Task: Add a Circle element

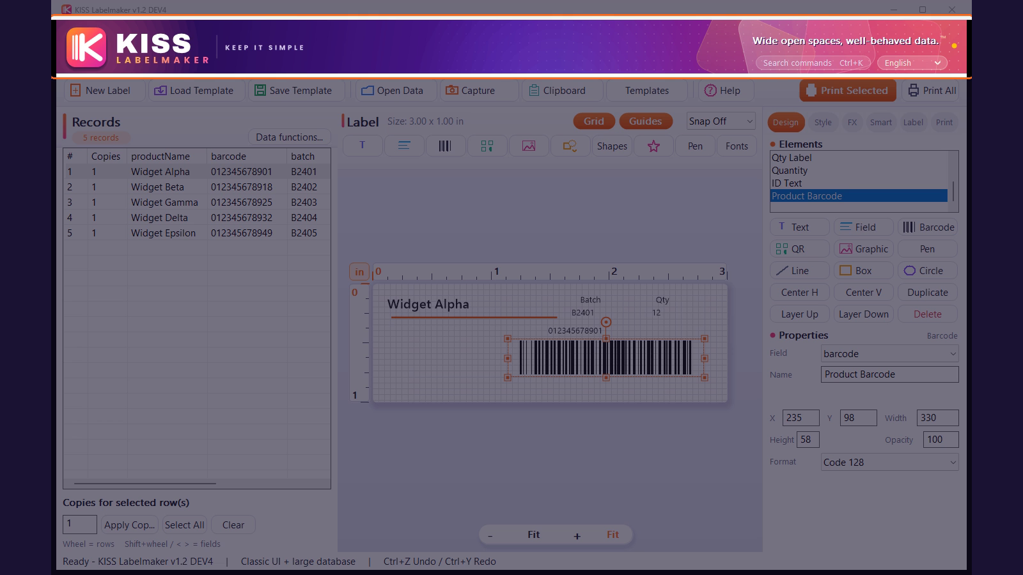Action: coord(927,271)
